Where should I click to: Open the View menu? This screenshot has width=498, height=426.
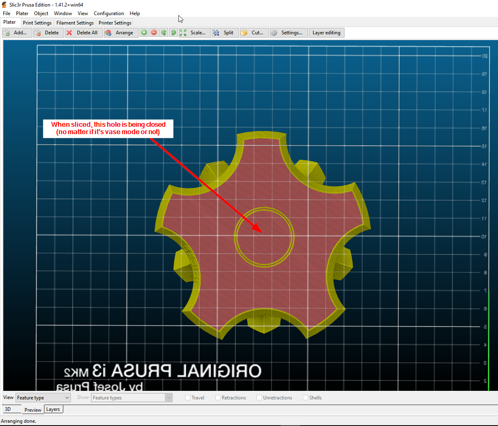[83, 13]
